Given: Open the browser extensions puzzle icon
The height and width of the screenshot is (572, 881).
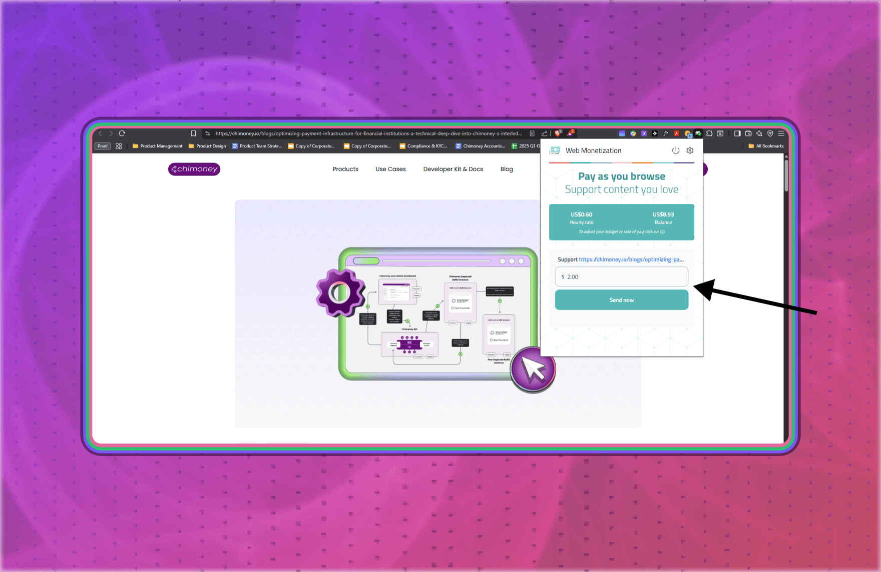Looking at the screenshot, I should (x=709, y=133).
